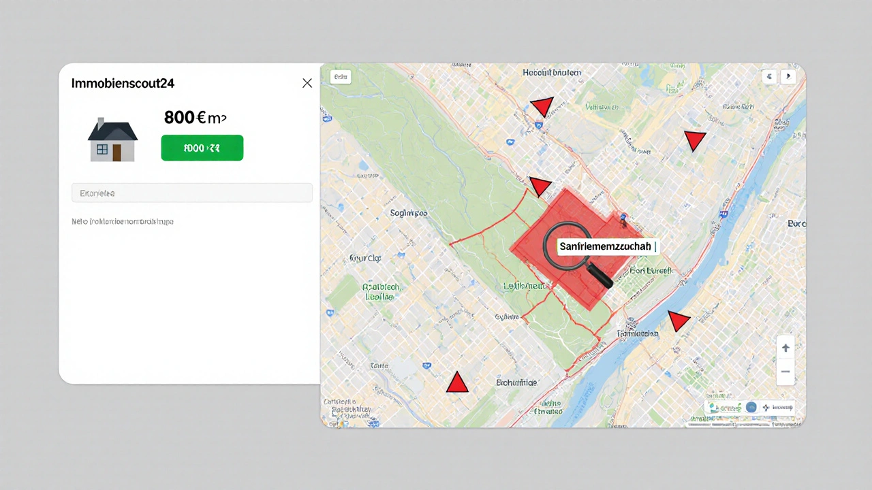Click the green 1000€ price button

click(202, 148)
